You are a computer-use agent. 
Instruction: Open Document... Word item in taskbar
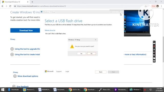(x=59, y=90)
